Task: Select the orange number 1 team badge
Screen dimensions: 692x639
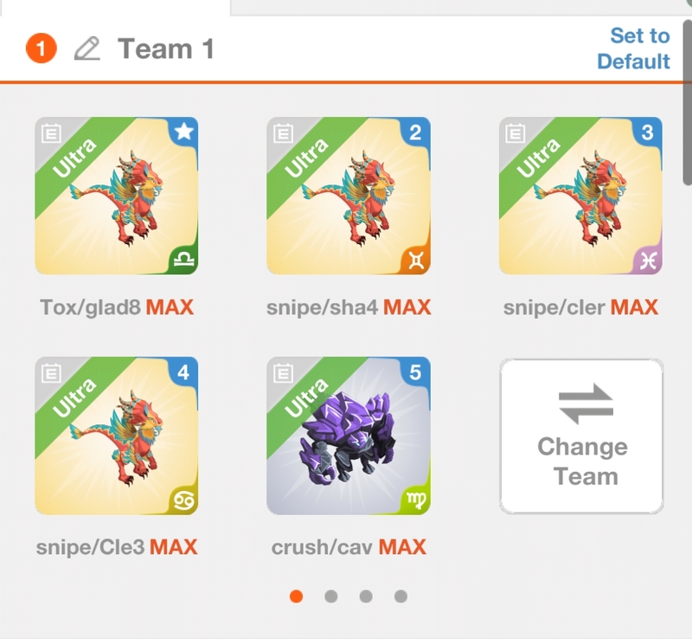Action: 41,48
